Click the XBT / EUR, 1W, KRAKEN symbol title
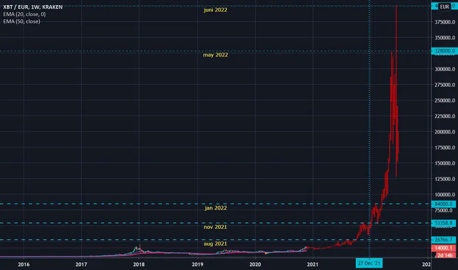 [33, 7]
